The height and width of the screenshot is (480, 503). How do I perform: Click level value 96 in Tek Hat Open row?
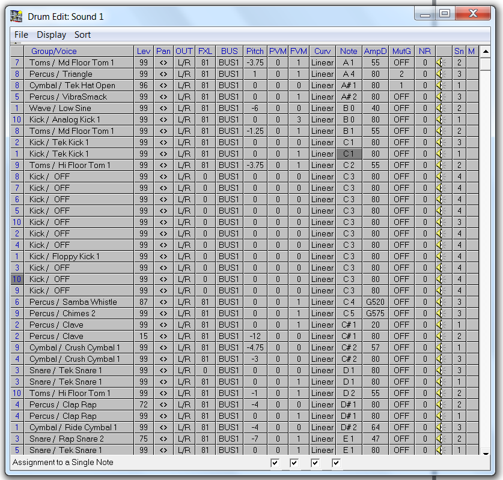click(x=144, y=85)
